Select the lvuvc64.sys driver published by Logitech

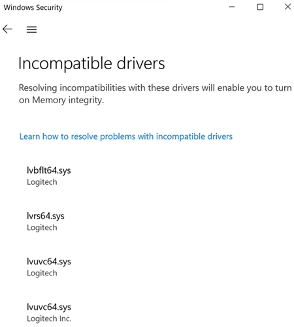[x=49, y=262]
